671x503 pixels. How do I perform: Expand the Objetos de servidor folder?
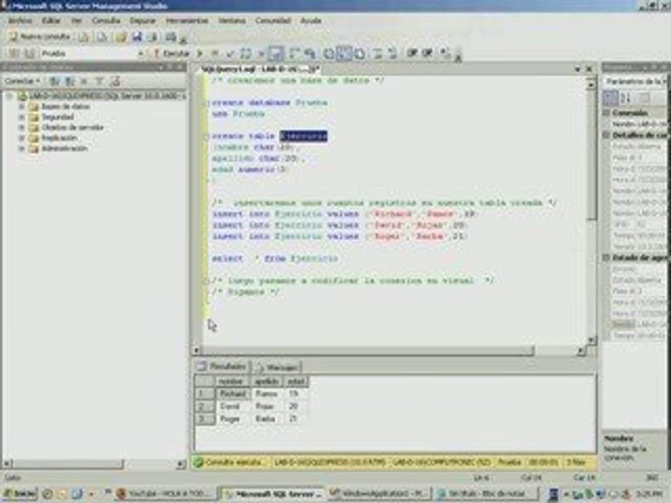click(22, 127)
